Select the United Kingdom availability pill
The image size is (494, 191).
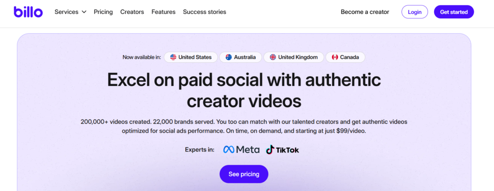[x=294, y=57]
